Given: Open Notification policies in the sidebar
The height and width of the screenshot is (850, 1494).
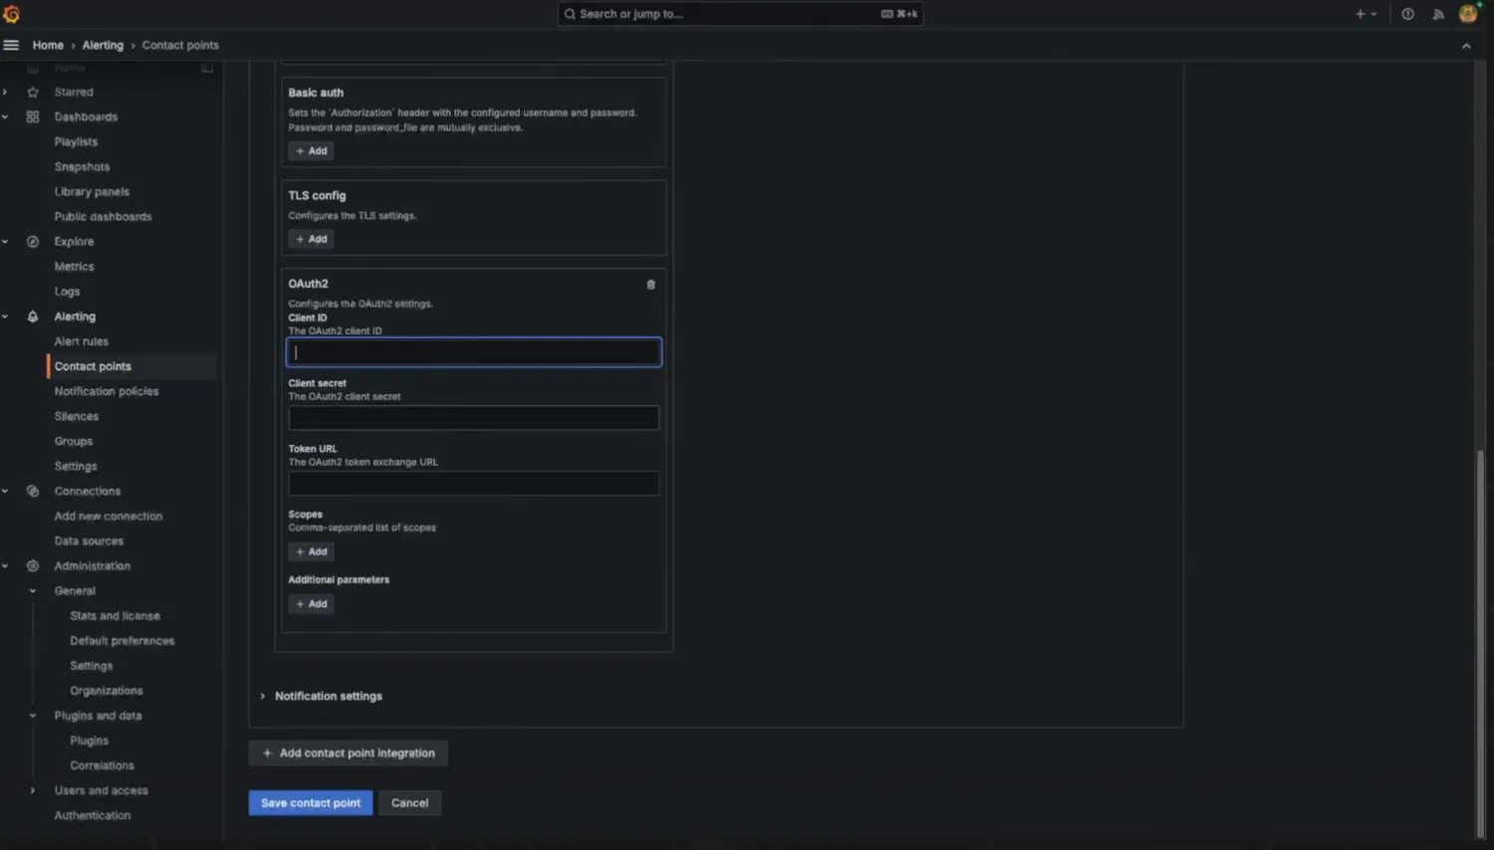Looking at the screenshot, I should [x=107, y=391].
